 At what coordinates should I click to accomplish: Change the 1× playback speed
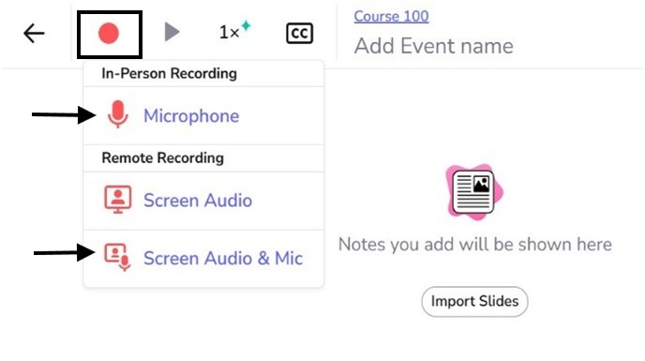(x=235, y=30)
